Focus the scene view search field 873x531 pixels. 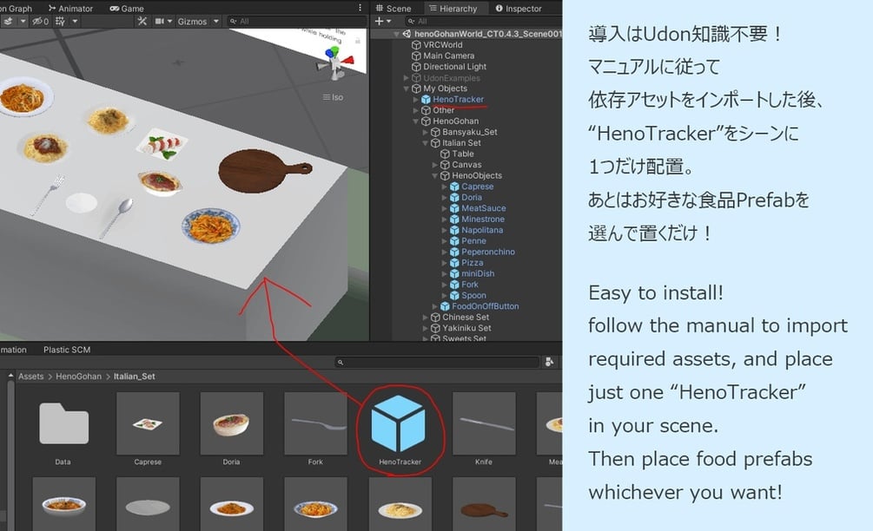295,21
